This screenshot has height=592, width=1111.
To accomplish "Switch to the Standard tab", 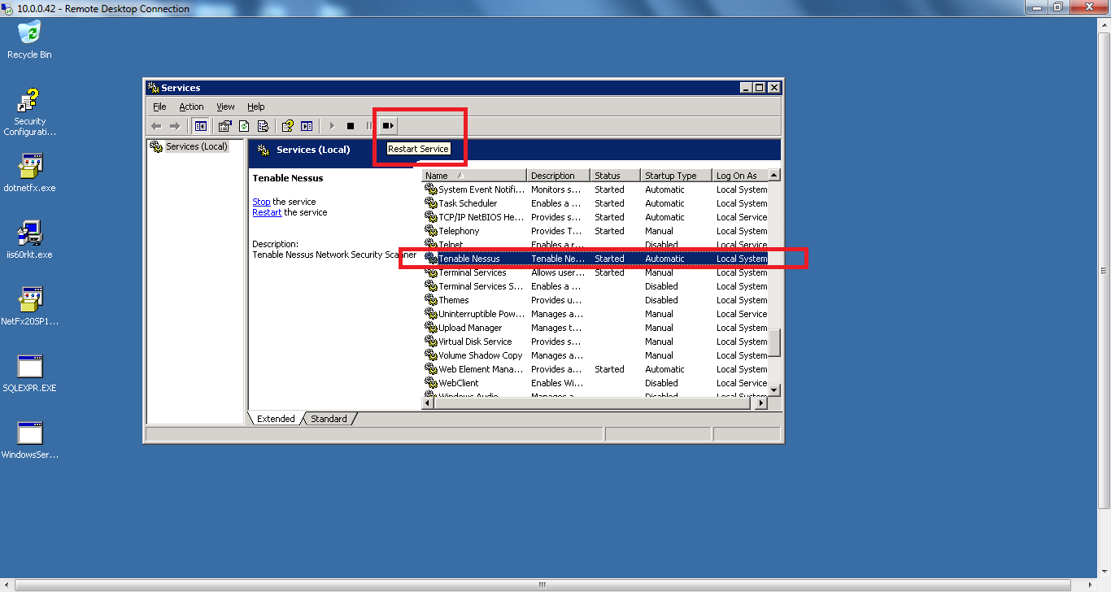I will click(x=329, y=419).
